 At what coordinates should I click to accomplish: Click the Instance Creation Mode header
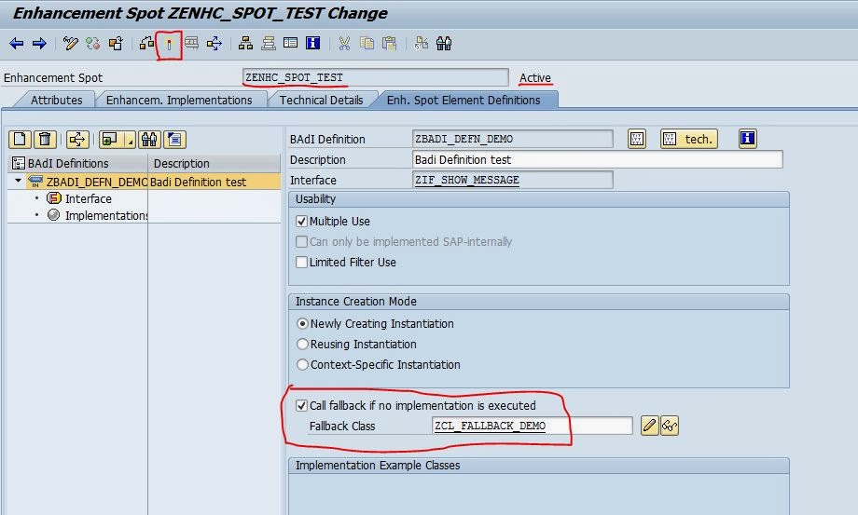538,302
